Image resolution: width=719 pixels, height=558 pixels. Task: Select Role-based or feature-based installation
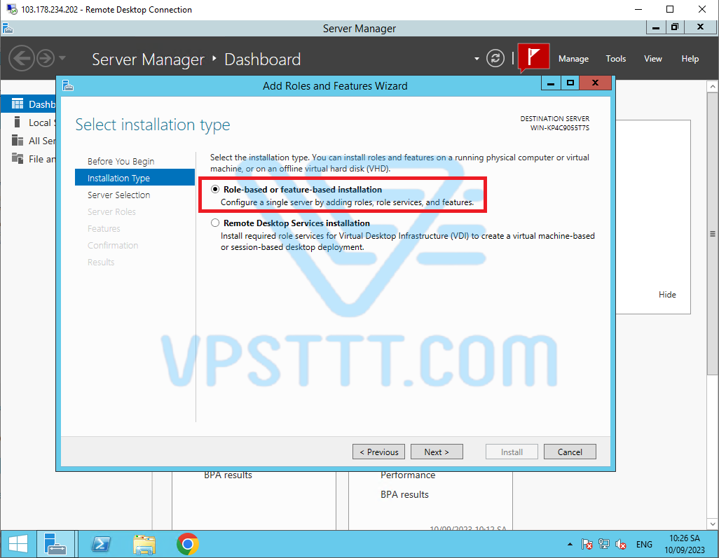point(215,189)
